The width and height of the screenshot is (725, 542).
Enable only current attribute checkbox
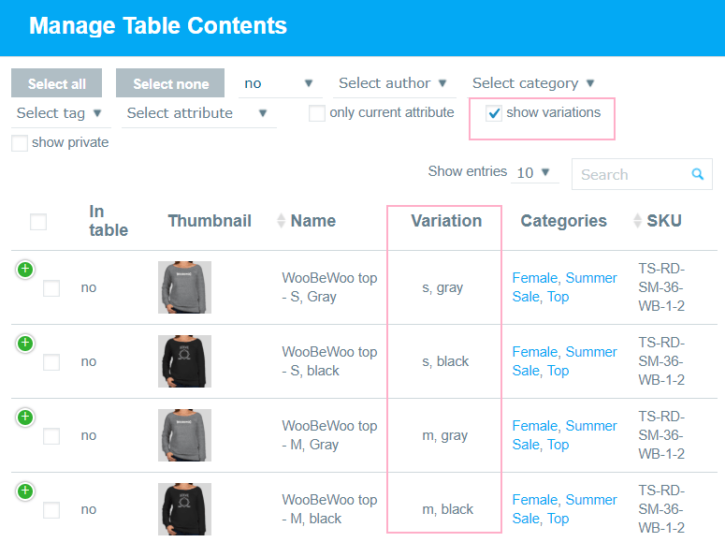click(x=317, y=113)
